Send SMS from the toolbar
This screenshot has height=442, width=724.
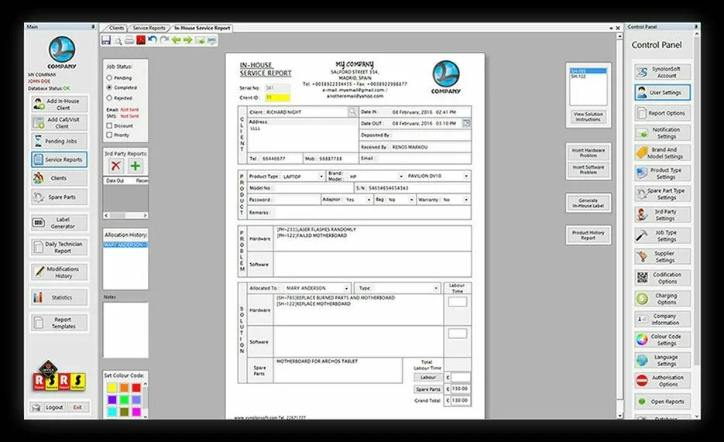coord(211,40)
